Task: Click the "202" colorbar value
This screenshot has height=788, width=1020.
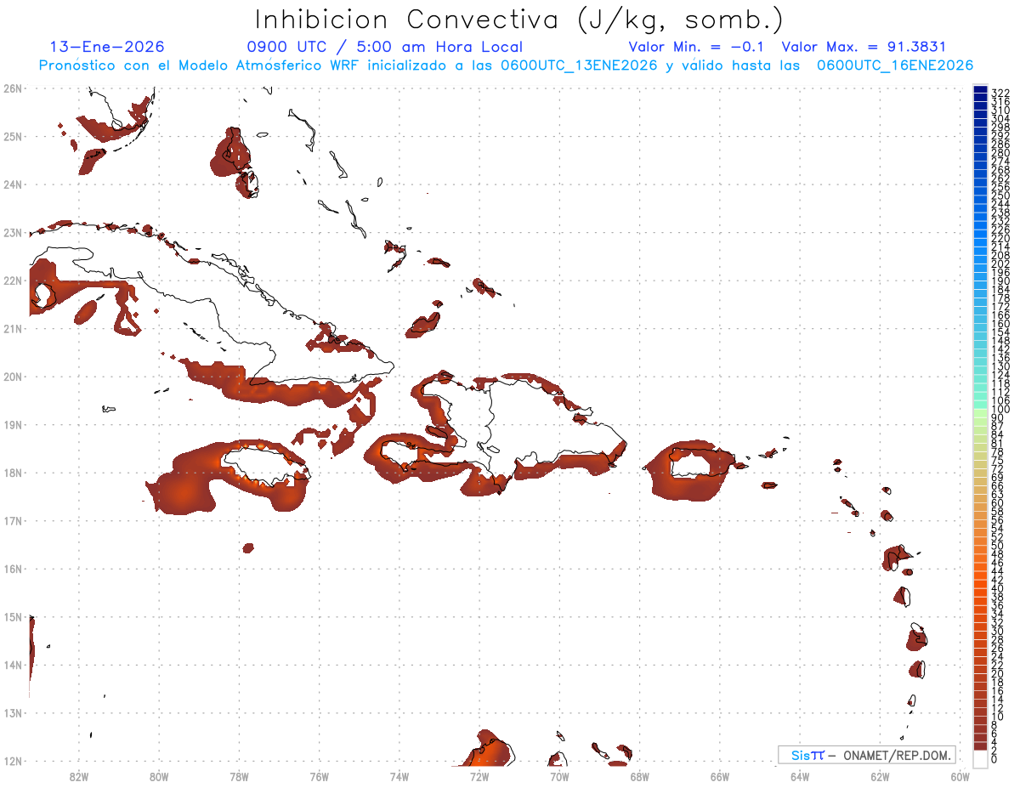Action: pyautogui.click(x=1000, y=264)
